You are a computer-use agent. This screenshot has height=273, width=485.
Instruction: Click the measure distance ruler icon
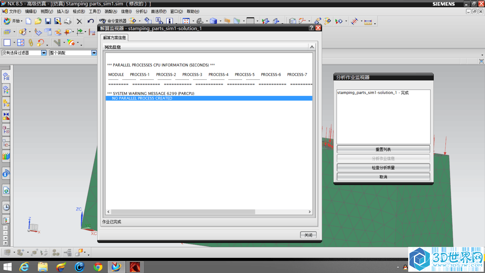368,22
